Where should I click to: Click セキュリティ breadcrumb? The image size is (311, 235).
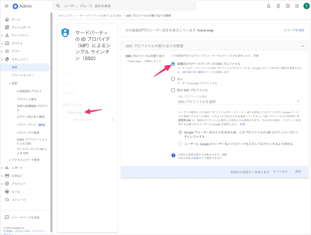[x=66, y=16]
